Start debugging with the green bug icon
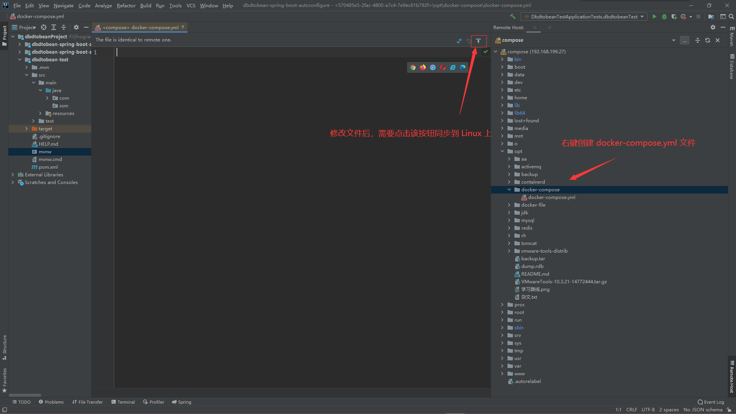Image resolution: width=736 pixels, height=414 pixels. (x=664, y=16)
